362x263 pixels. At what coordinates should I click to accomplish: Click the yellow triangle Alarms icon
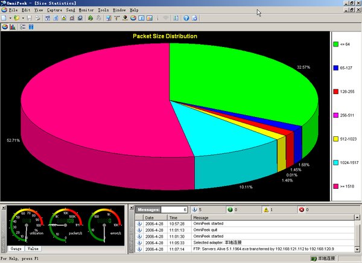pos(64,18)
